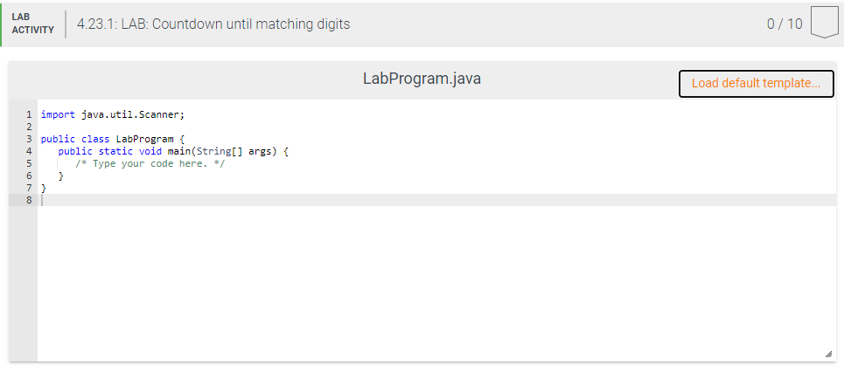
Task: Click the 0 / 10 score text
Action: [x=785, y=24]
